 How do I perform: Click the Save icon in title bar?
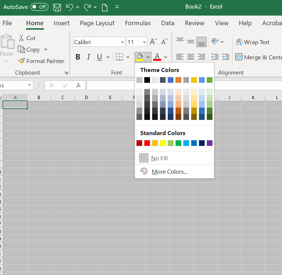pyautogui.click(x=57, y=7)
